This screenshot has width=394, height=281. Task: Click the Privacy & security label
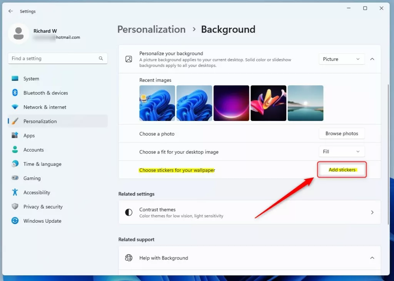pyautogui.click(x=43, y=207)
